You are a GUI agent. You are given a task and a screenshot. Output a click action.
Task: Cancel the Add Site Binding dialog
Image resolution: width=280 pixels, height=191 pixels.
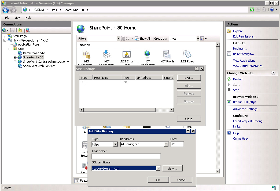(x=181, y=180)
